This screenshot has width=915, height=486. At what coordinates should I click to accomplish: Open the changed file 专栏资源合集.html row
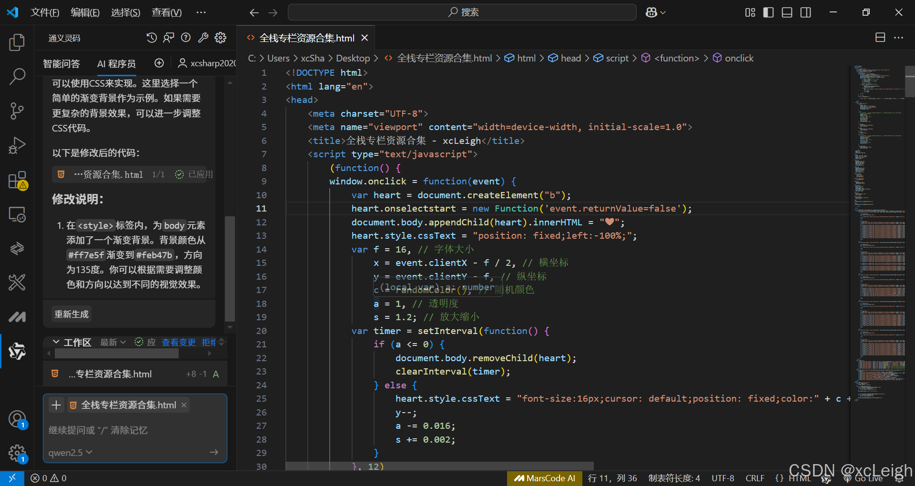coord(135,374)
